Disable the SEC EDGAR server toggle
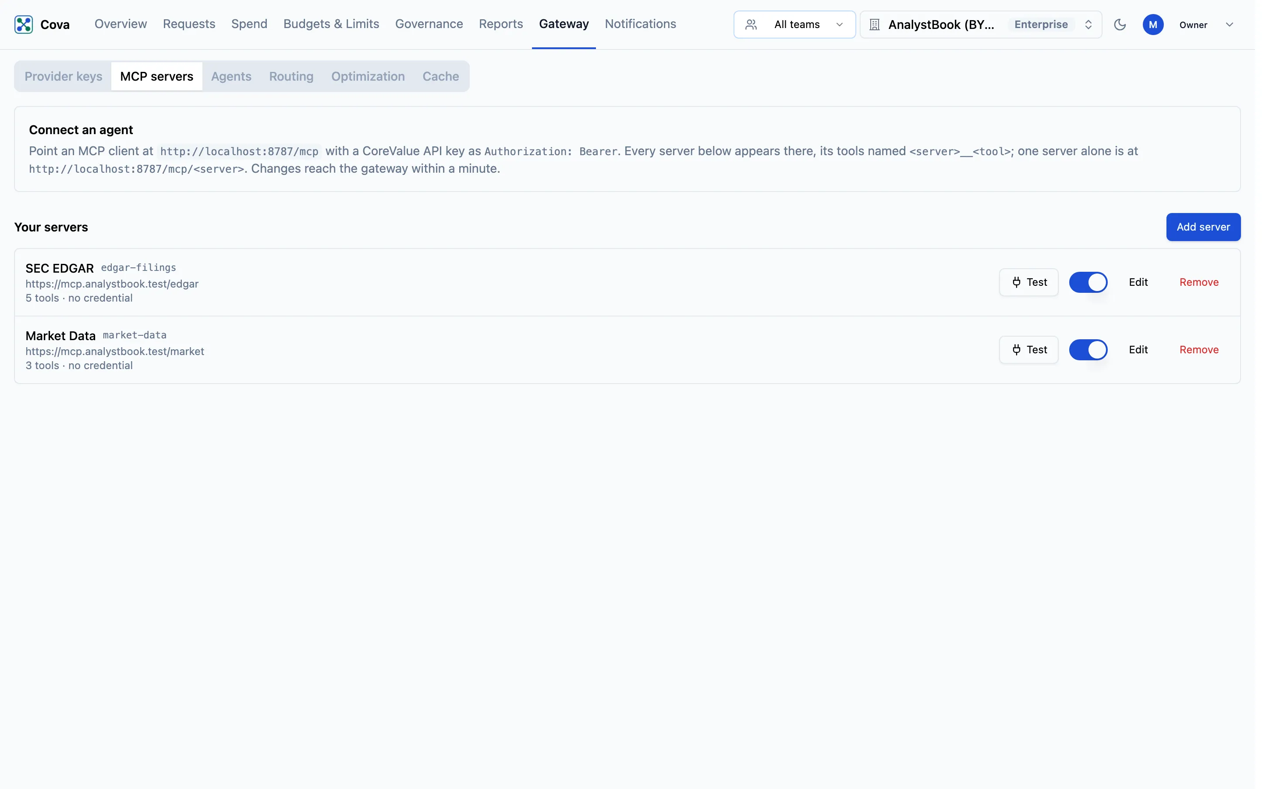 coord(1088,282)
